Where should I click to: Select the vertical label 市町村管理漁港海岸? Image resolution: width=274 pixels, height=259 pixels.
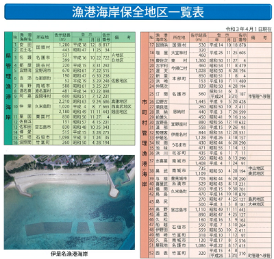[x=145, y=143]
